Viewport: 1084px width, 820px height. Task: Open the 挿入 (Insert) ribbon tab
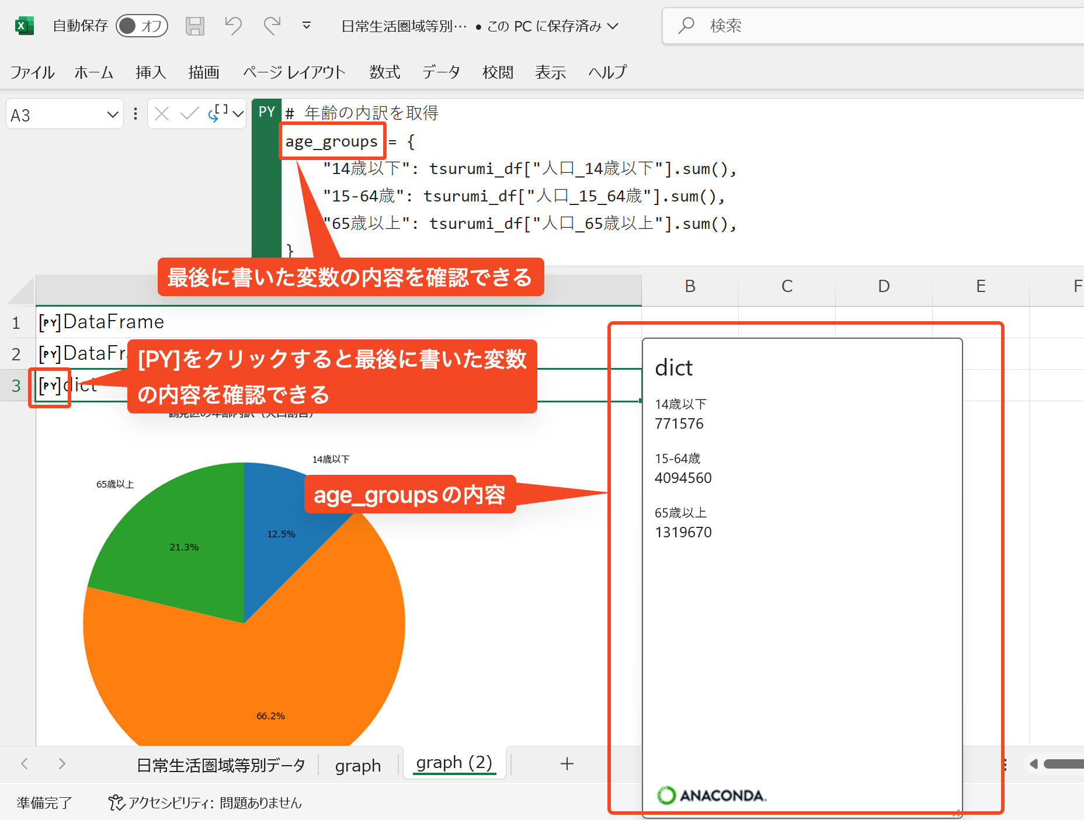pos(151,72)
